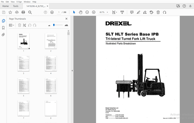The image size is (194, 123).
Task: Close the 1415206-A_SLT30 document tab
Action: [x=47, y=6]
